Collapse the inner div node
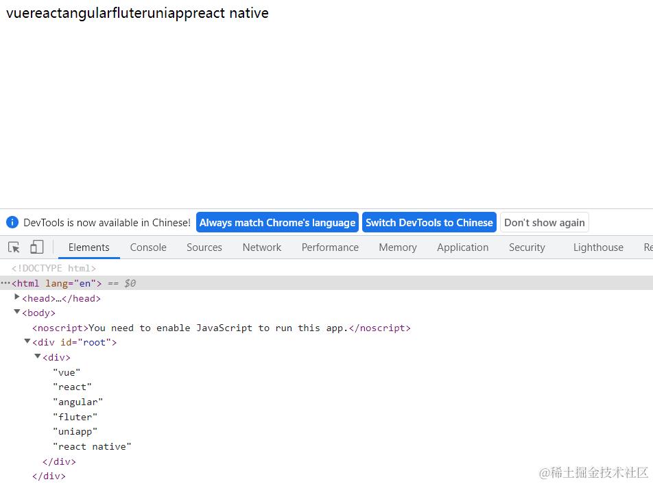This screenshot has height=484, width=653. tap(38, 356)
